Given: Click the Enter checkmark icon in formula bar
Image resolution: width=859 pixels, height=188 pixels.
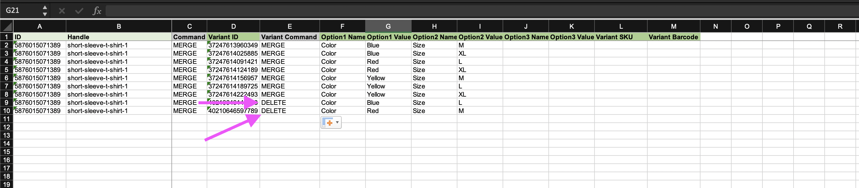Looking at the screenshot, I should (79, 11).
